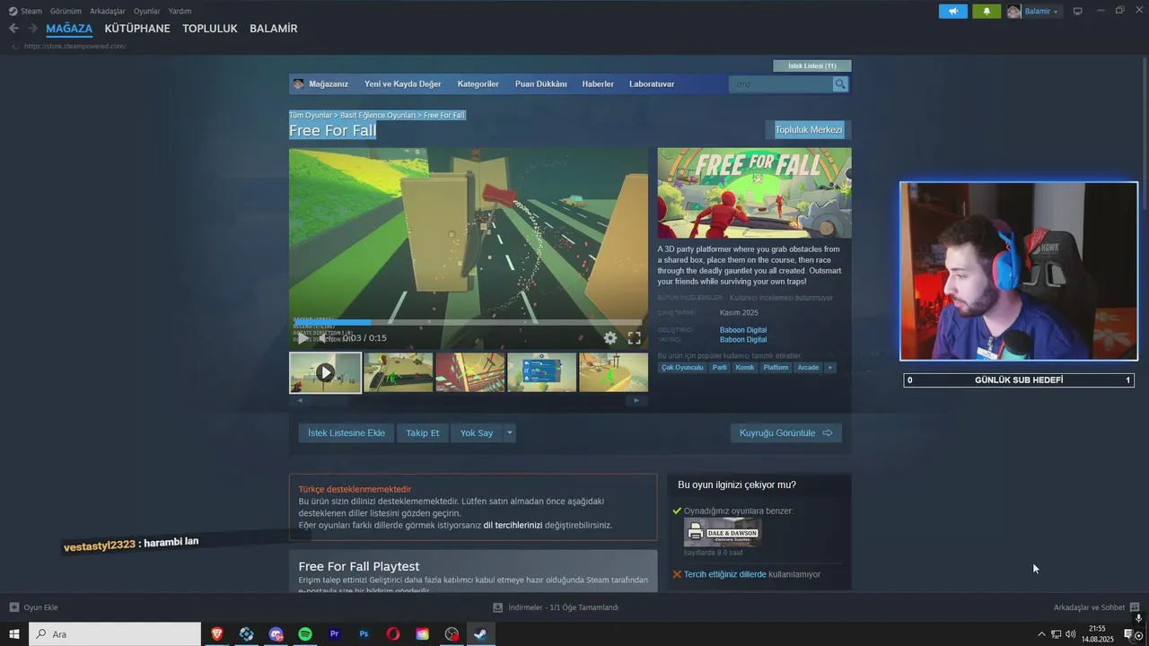Enter fullscreen on the trailer video
The height and width of the screenshot is (646, 1149).
pos(634,338)
